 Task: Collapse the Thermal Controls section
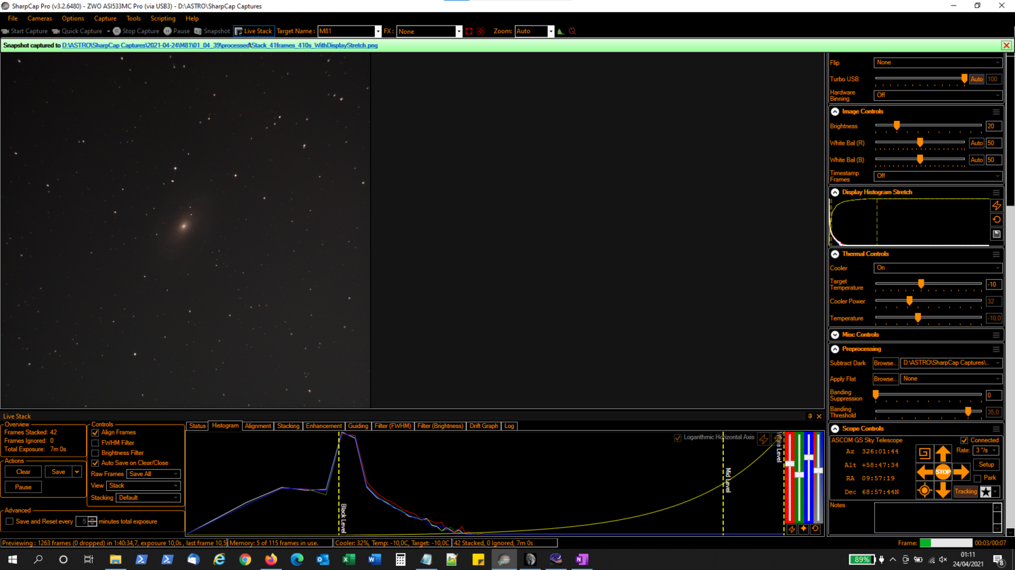pos(834,254)
